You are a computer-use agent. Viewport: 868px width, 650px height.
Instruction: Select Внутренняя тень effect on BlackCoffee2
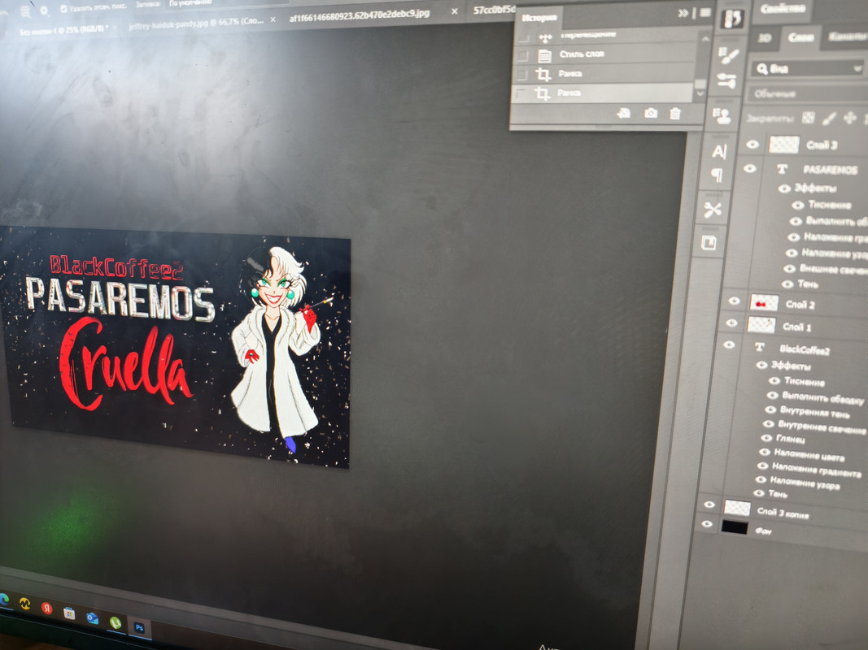point(814,412)
